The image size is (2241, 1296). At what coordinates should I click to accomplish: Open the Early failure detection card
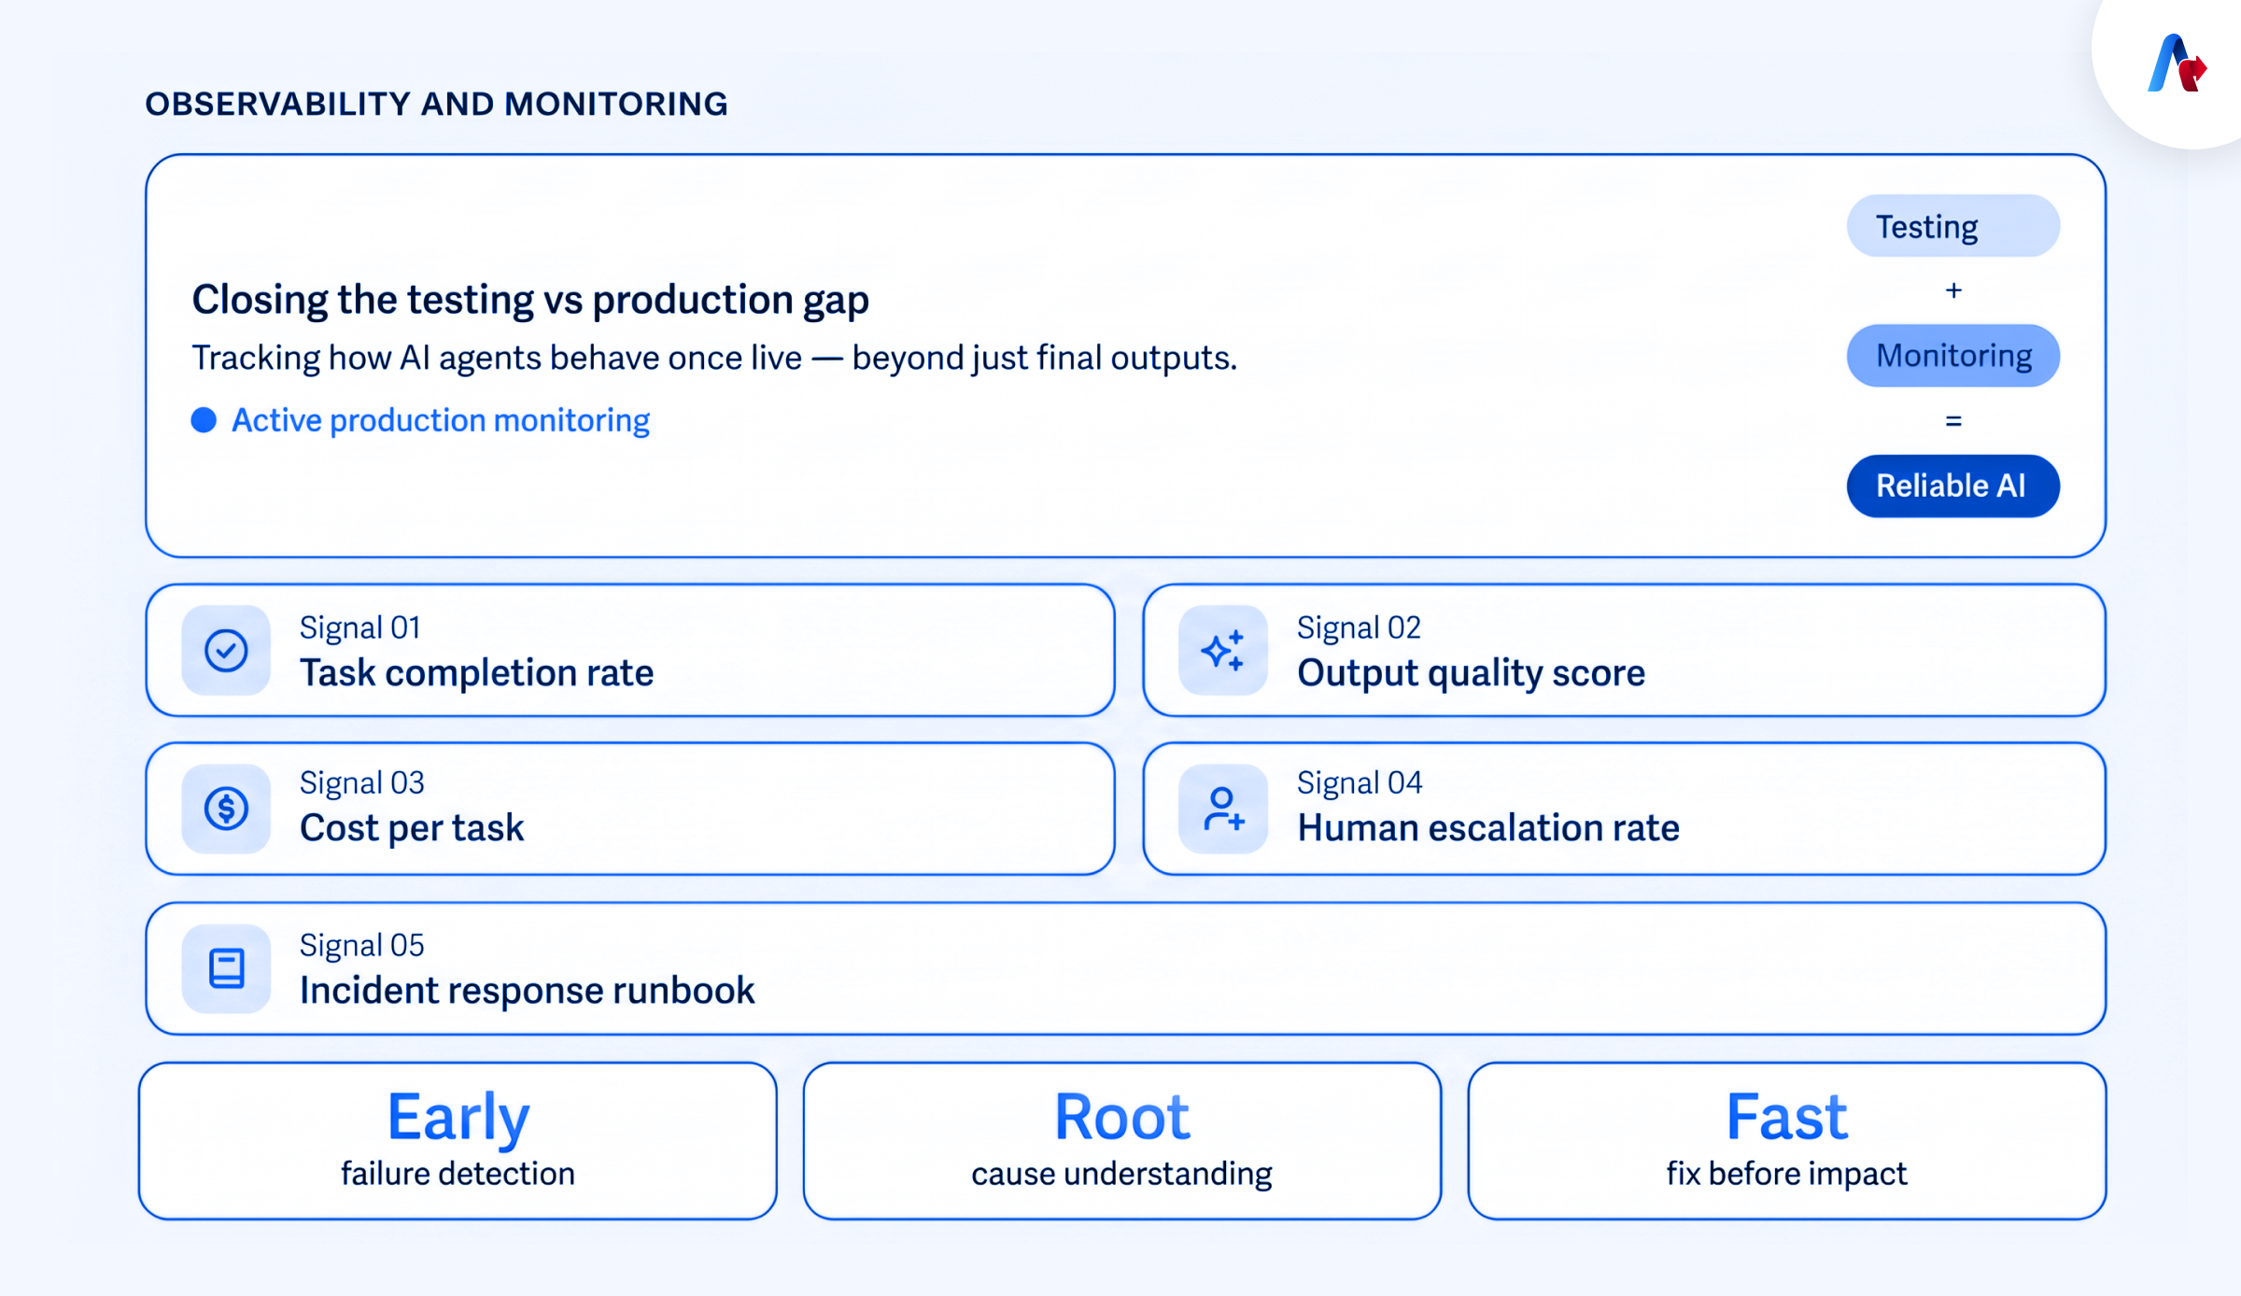[x=458, y=1140]
